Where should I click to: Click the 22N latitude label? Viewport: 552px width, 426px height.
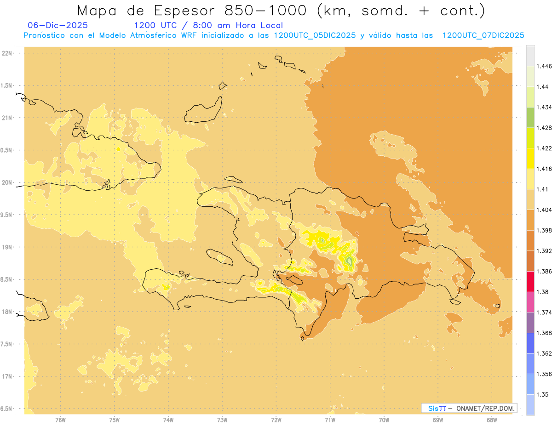(7, 53)
